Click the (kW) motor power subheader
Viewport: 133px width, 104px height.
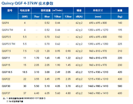[25, 16]
